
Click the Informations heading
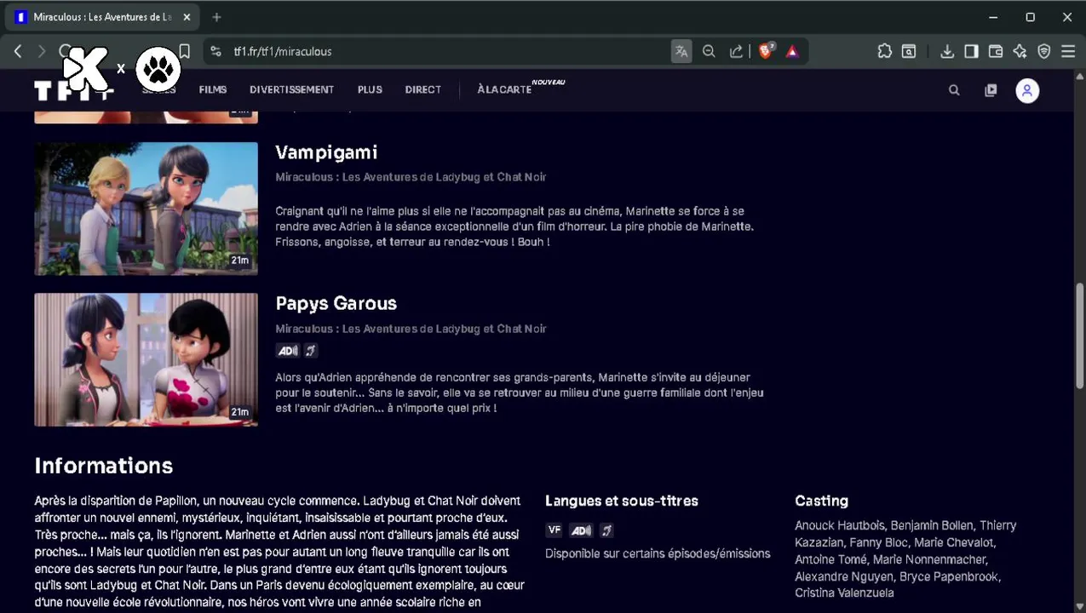click(x=104, y=466)
